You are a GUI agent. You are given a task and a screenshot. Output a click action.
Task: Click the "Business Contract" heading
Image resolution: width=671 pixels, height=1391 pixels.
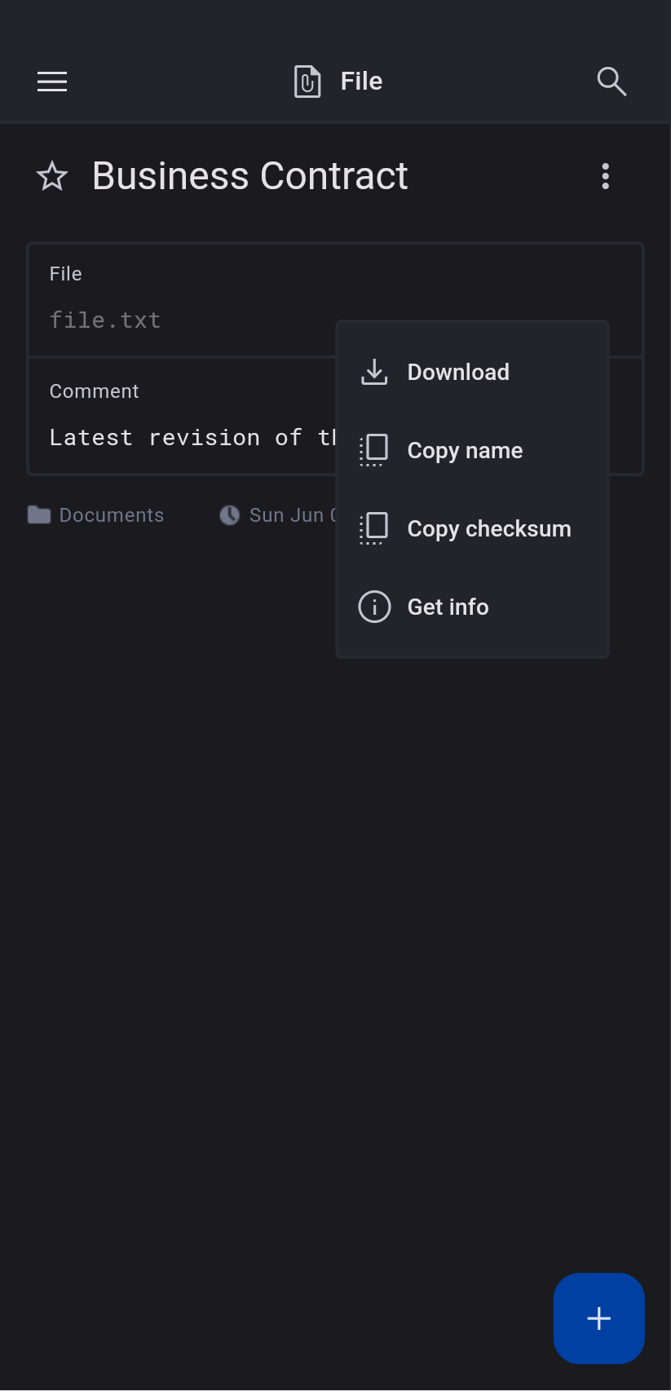click(249, 176)
